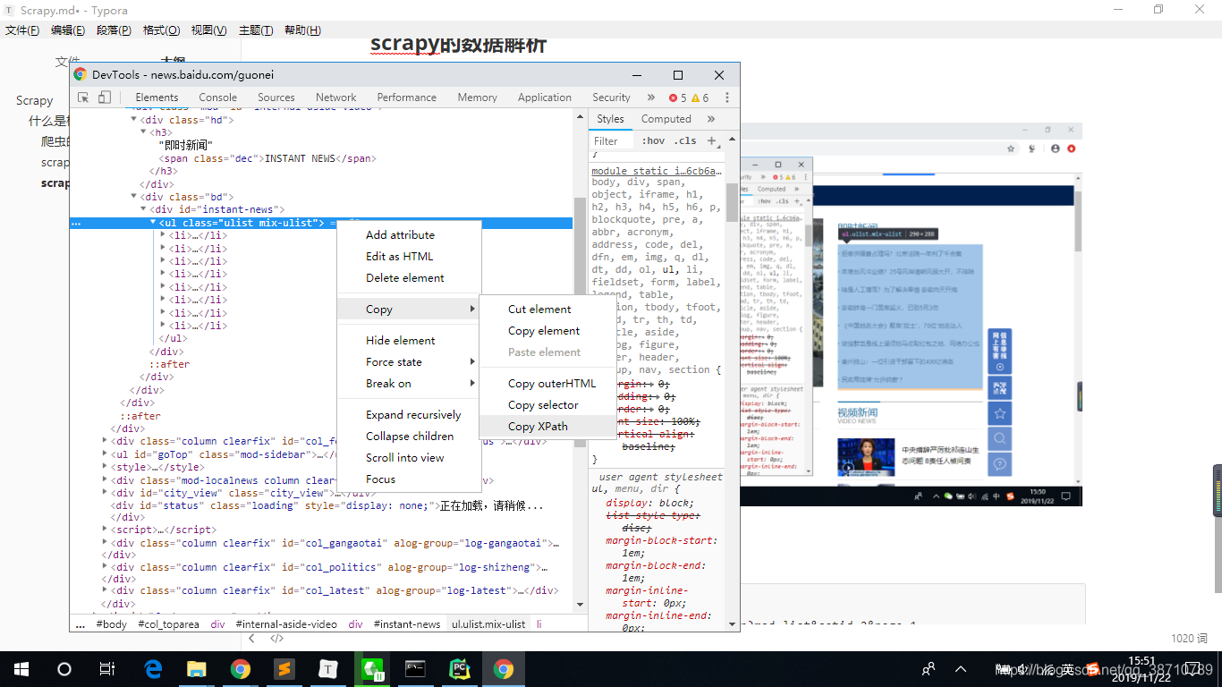Click the yellow warning count badge showing 6
This screenshot has height=687, width=1222.
(700, 98)
